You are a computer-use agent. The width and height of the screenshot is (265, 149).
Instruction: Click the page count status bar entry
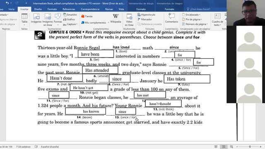coord(7,147)
